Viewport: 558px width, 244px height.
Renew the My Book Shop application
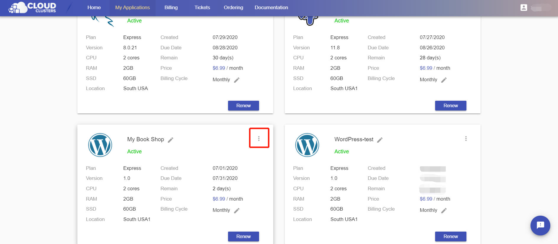click(x=243, y=237)
